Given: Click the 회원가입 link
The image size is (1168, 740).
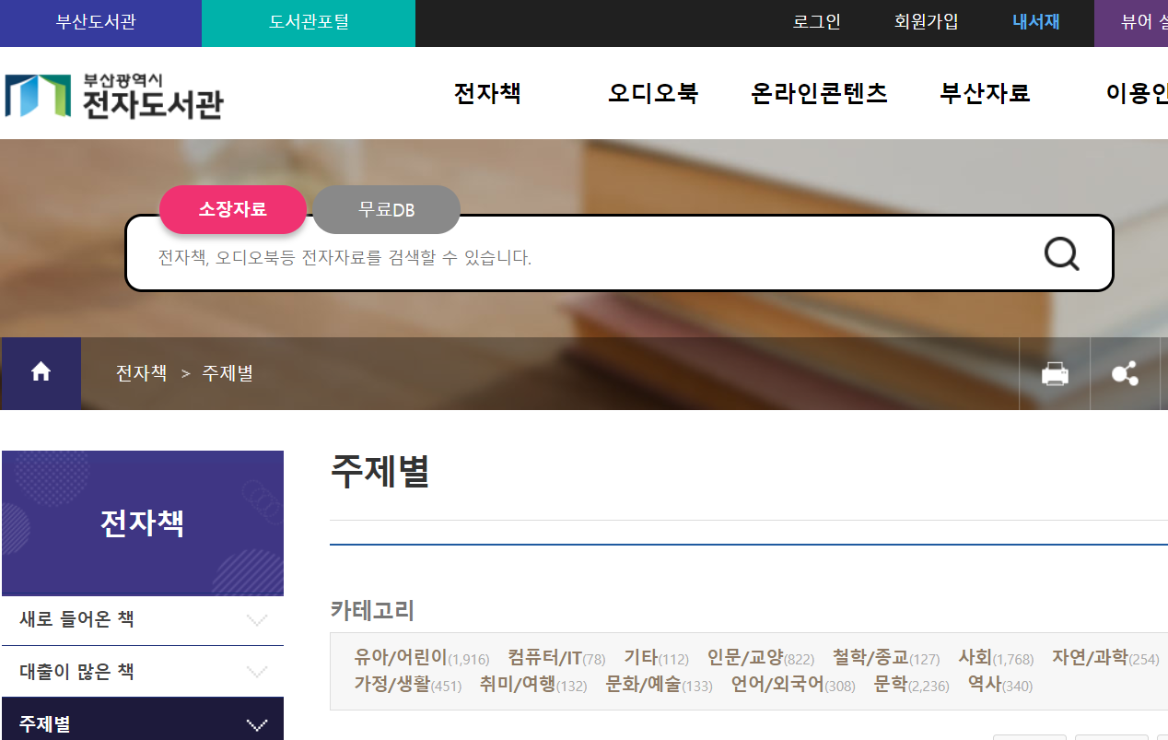Looking at the screenshot, I should tap(926, 22).
